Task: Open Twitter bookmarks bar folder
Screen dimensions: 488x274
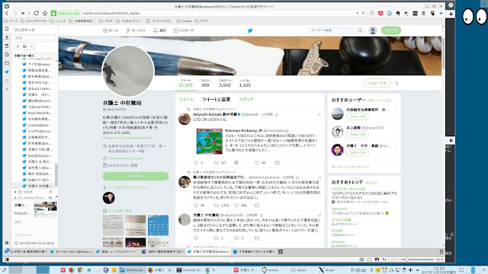Action: (x=185, y=21)
